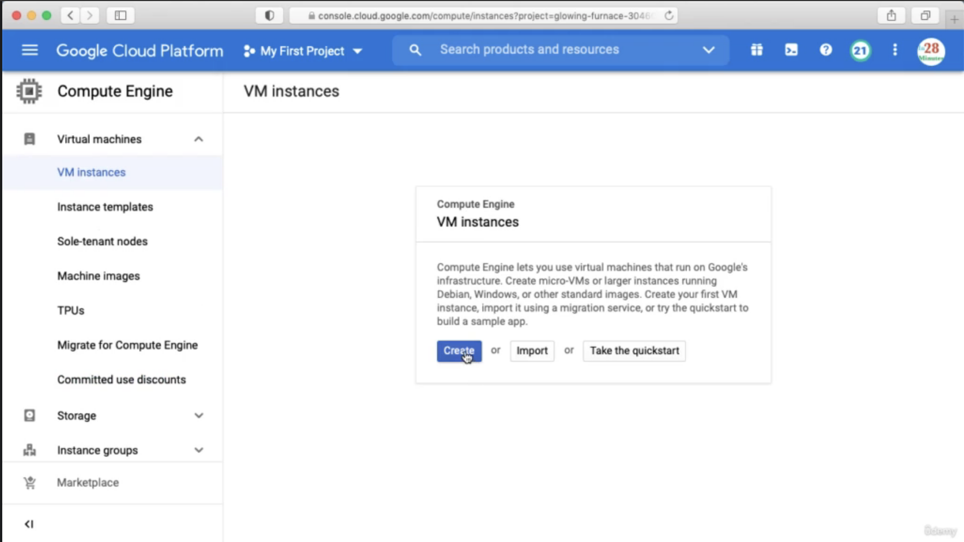Viewport: 964px width, 542px height.
Task: Open the free trial gift icon
Action: [x=756, y=50]
